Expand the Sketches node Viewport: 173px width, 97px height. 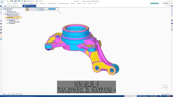click(6, 23)
